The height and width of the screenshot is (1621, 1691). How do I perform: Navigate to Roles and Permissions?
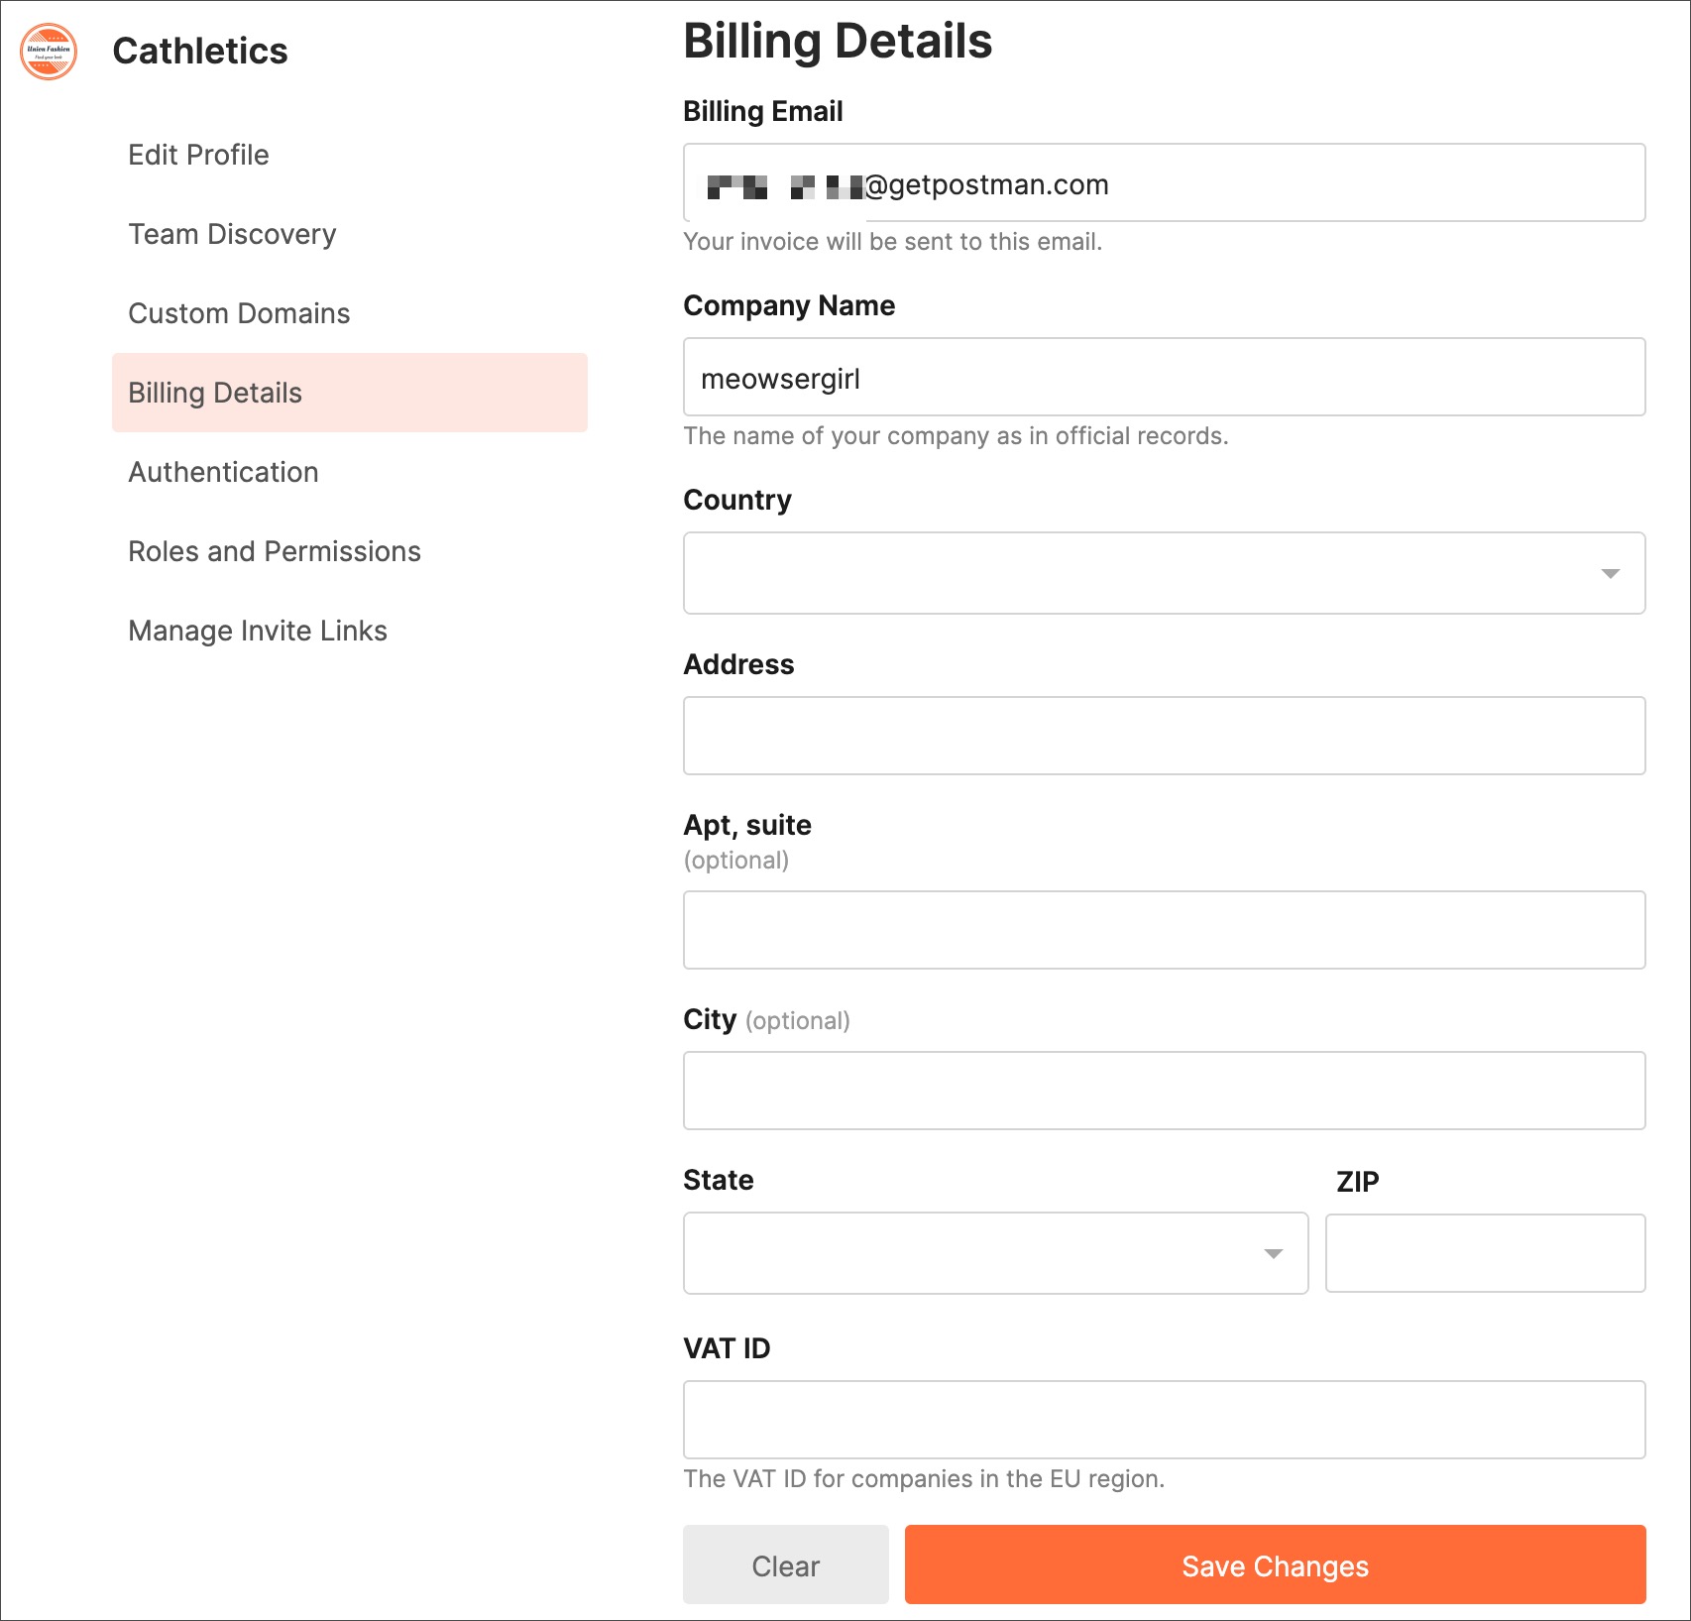275,551
